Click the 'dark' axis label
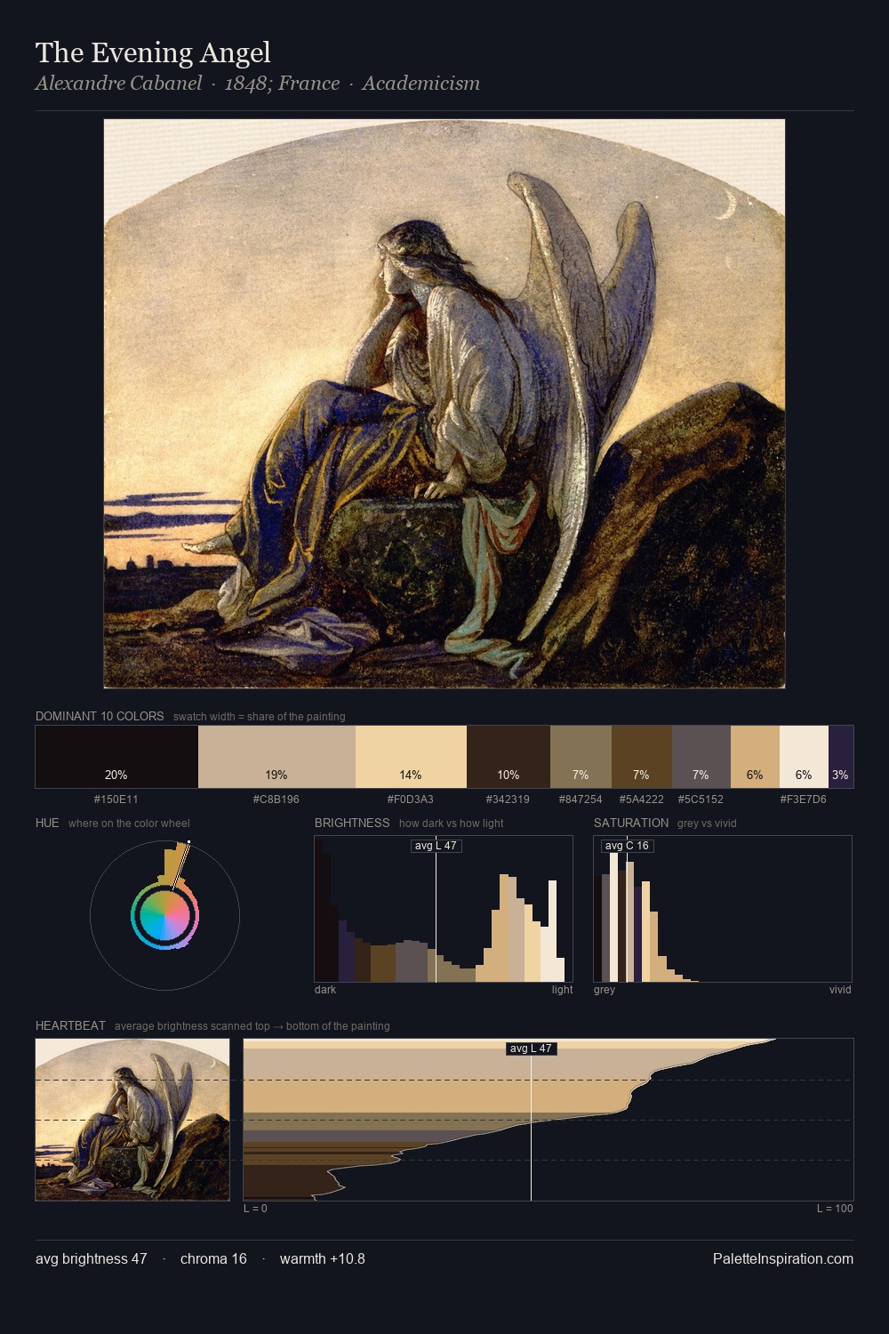Viewport: 889px width, 1334px height. click(325, 990)
